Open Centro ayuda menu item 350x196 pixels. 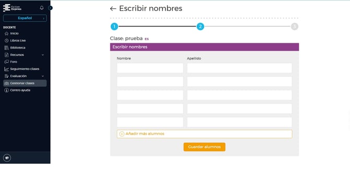point(20,90)
